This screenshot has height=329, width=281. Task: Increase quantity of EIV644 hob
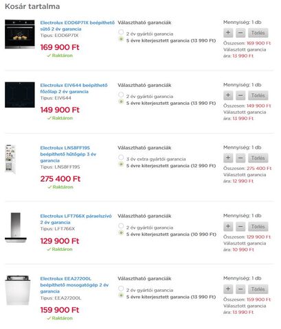(x=228, y=95)
